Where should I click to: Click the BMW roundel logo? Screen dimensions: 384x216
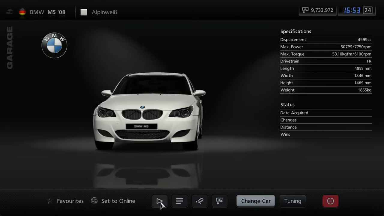tap(54, 45)
